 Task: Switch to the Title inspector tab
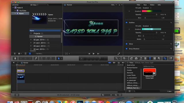coord(138,5)
